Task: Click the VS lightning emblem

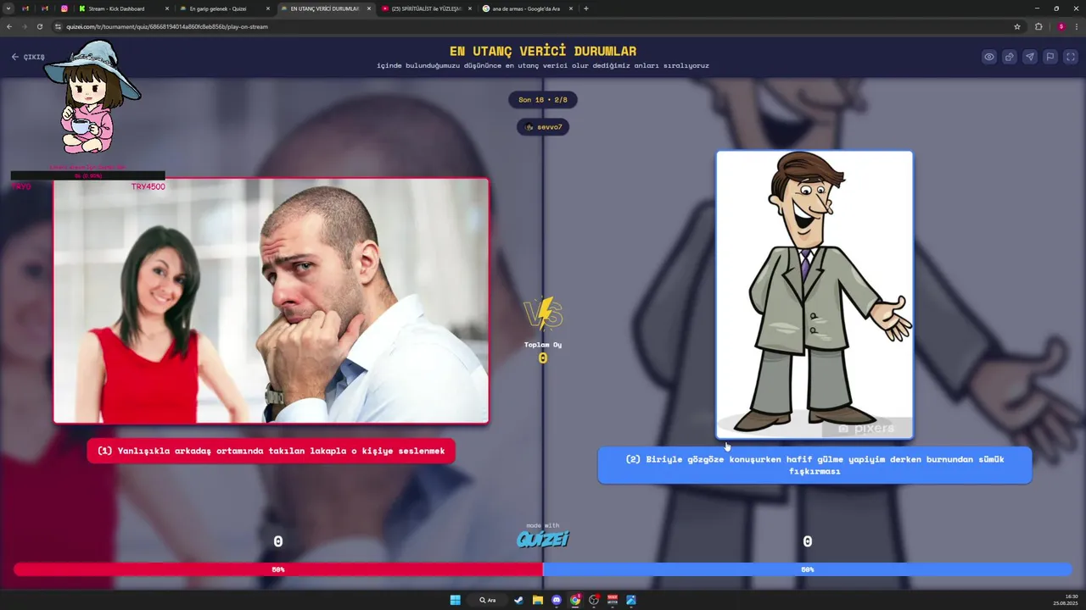Action: click(543, 313)
